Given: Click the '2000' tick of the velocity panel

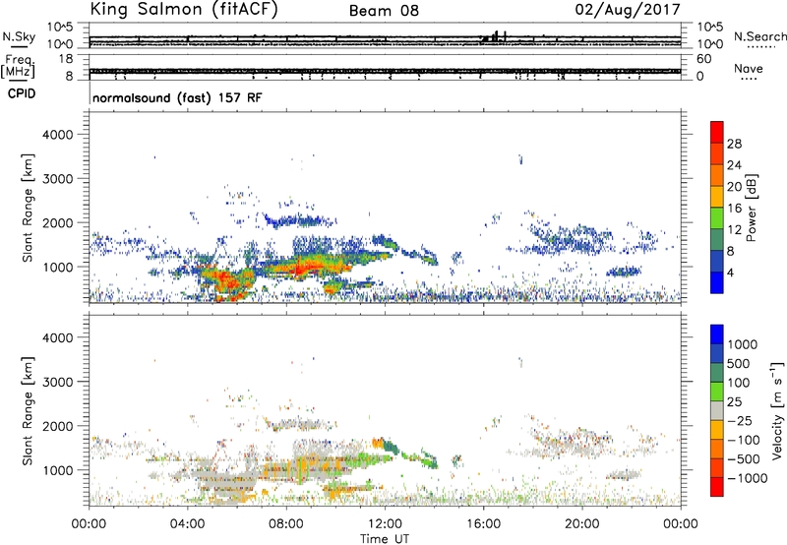Looking at the screenshot, I should click(58, 426).
